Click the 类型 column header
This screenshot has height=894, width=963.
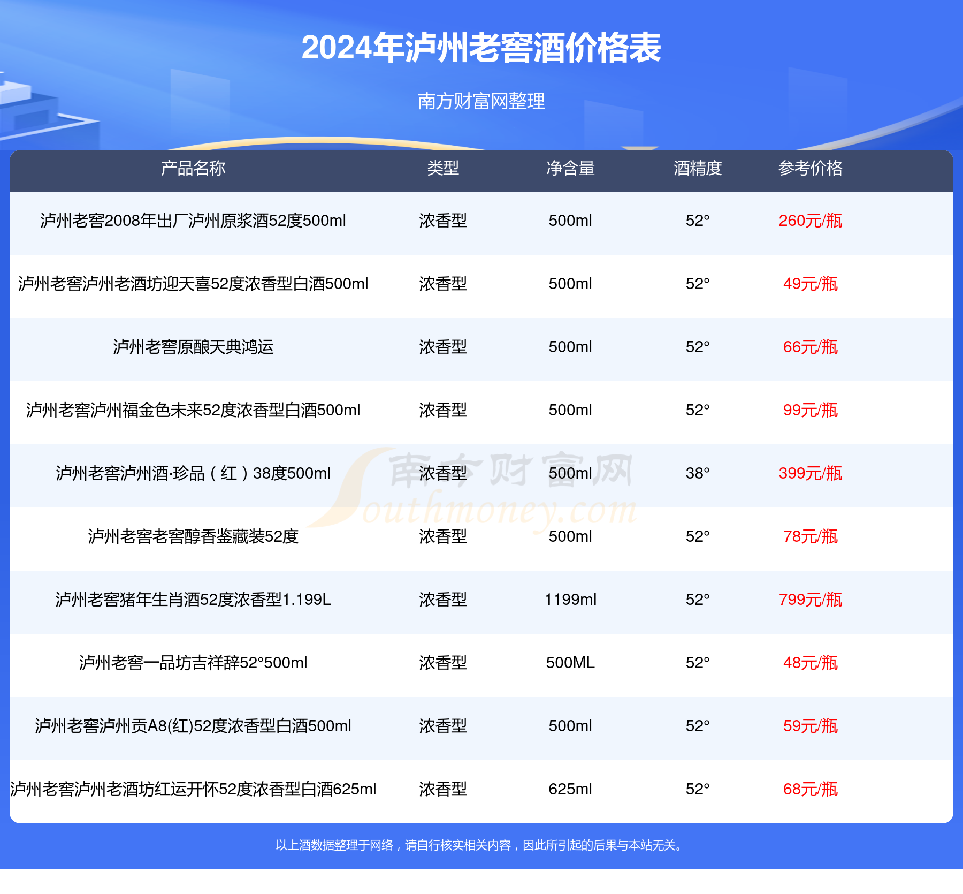(x=443, y=168)
